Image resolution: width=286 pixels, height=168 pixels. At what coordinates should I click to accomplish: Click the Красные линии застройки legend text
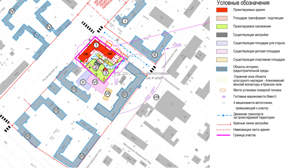click(x=252, y=123)
